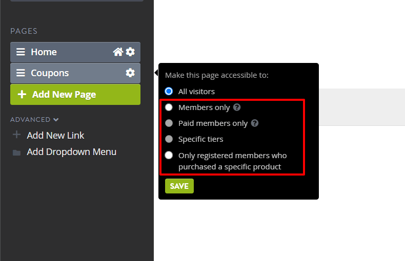This screenshot has height=261, width=405.
Task: Open the Coupons page entry
Action: click(75, 73)
